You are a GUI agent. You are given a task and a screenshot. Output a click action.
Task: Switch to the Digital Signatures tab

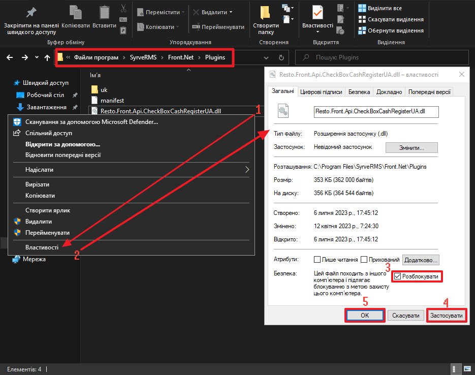coord(321,92)
